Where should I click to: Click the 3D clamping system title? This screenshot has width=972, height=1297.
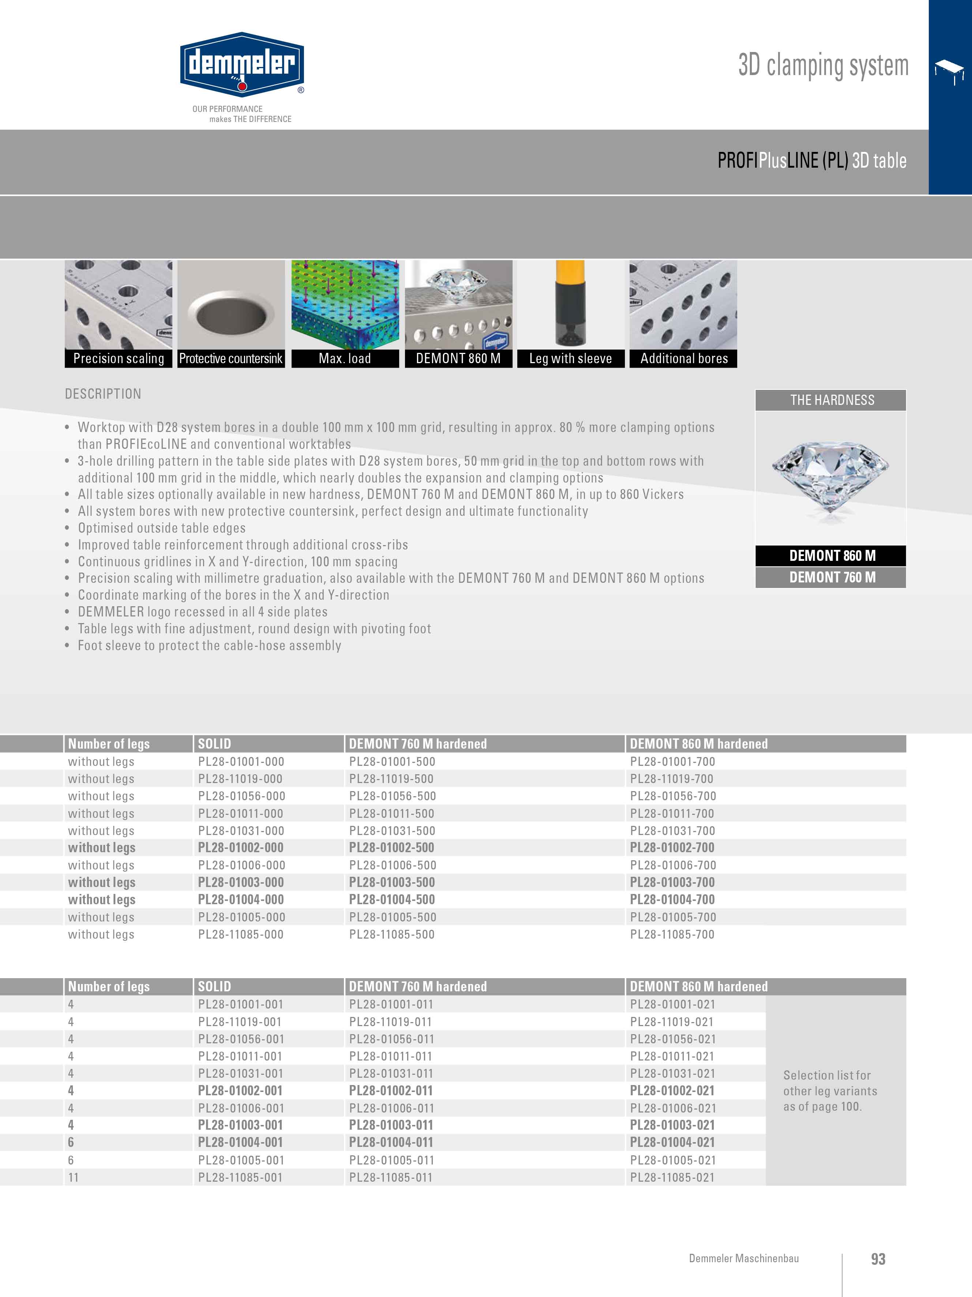click(x=823, y=66)
